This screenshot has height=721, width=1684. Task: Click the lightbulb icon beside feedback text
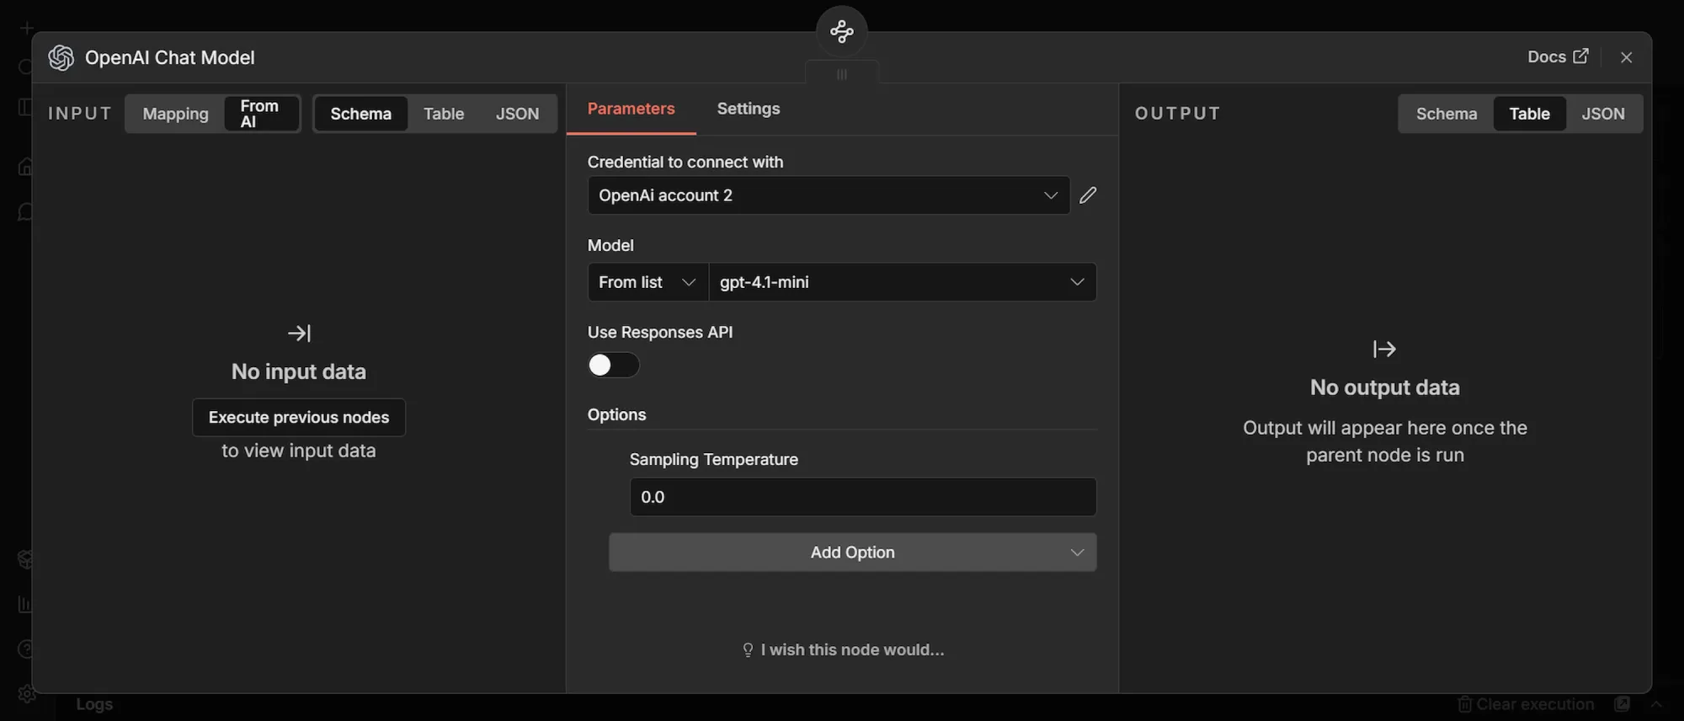[x=748, y=650]
